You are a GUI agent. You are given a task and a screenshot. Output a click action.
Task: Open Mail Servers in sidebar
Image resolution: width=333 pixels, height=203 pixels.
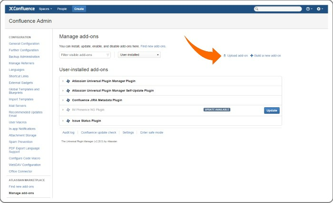(x=18, y=106)
